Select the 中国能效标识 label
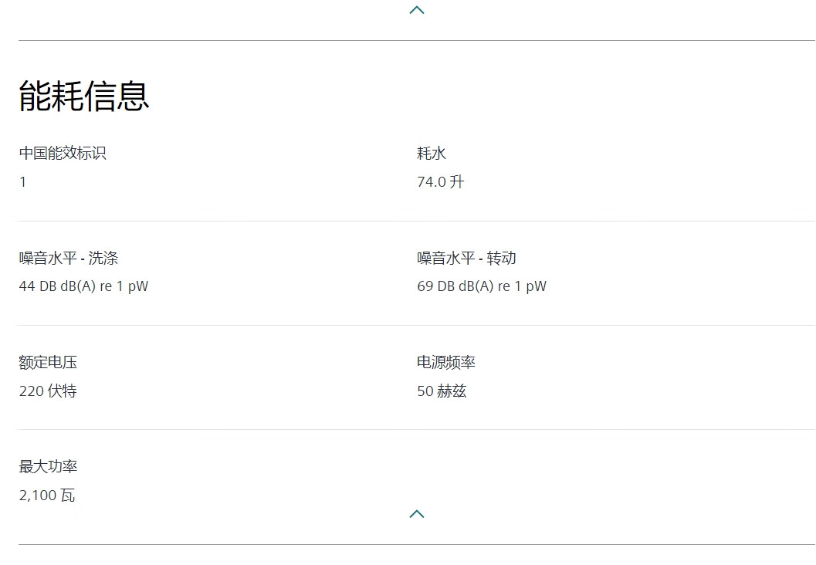Screen dimensions: 816x565 point(63,153)
